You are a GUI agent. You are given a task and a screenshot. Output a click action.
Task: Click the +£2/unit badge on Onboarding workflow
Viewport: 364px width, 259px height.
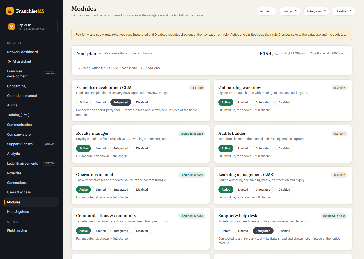pyautogui.click(x=339, y=88)
